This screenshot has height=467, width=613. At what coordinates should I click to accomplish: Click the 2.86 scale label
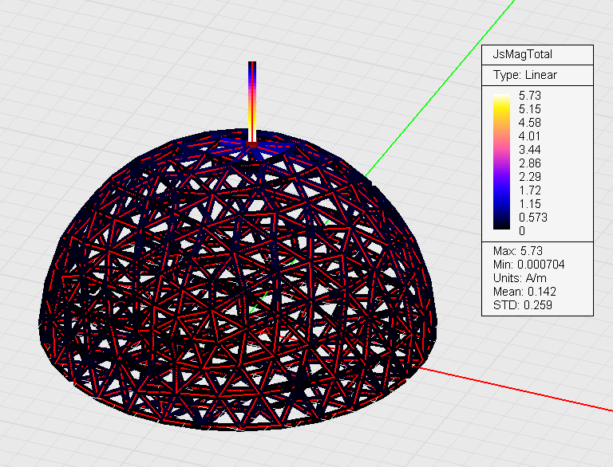coord(530,163)
